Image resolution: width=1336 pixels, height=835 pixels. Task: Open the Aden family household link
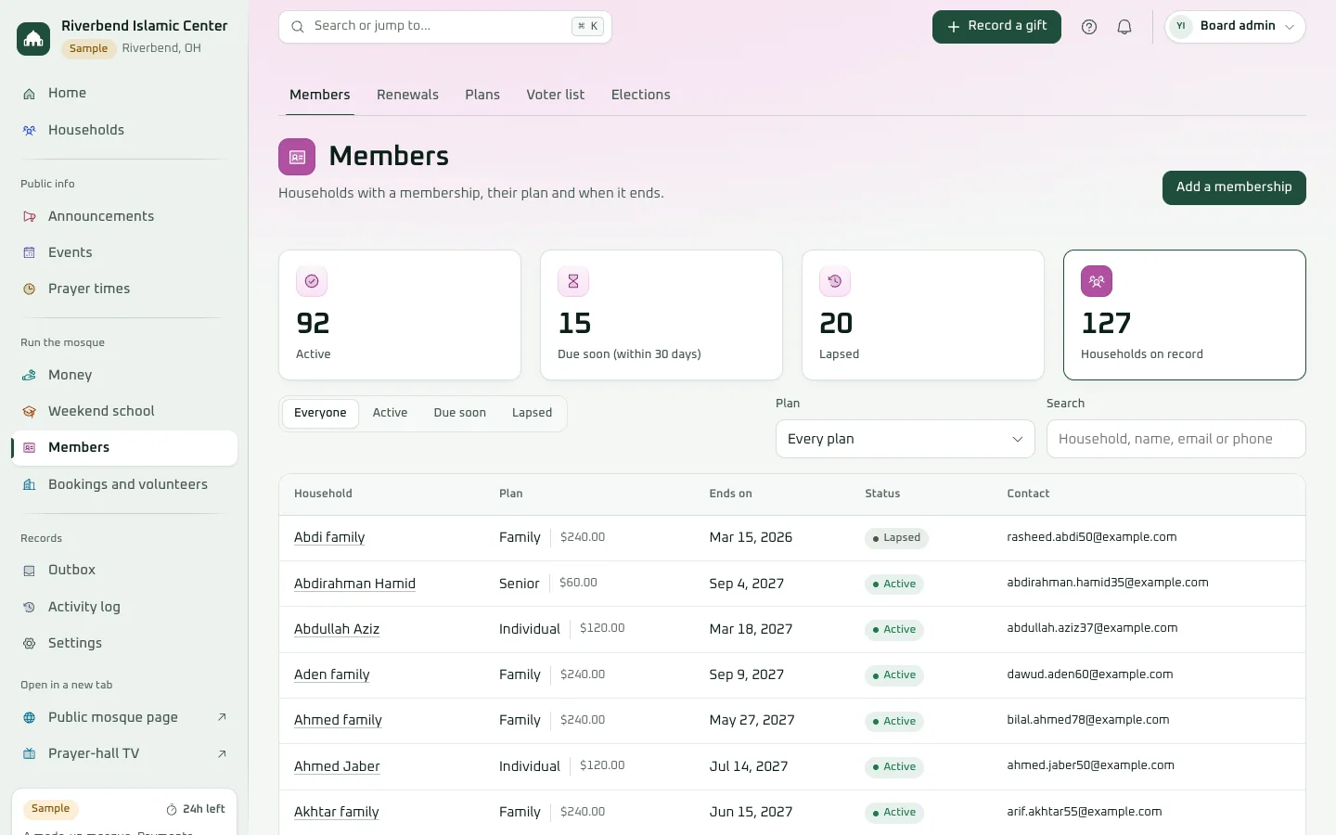[x=331, y=674]
